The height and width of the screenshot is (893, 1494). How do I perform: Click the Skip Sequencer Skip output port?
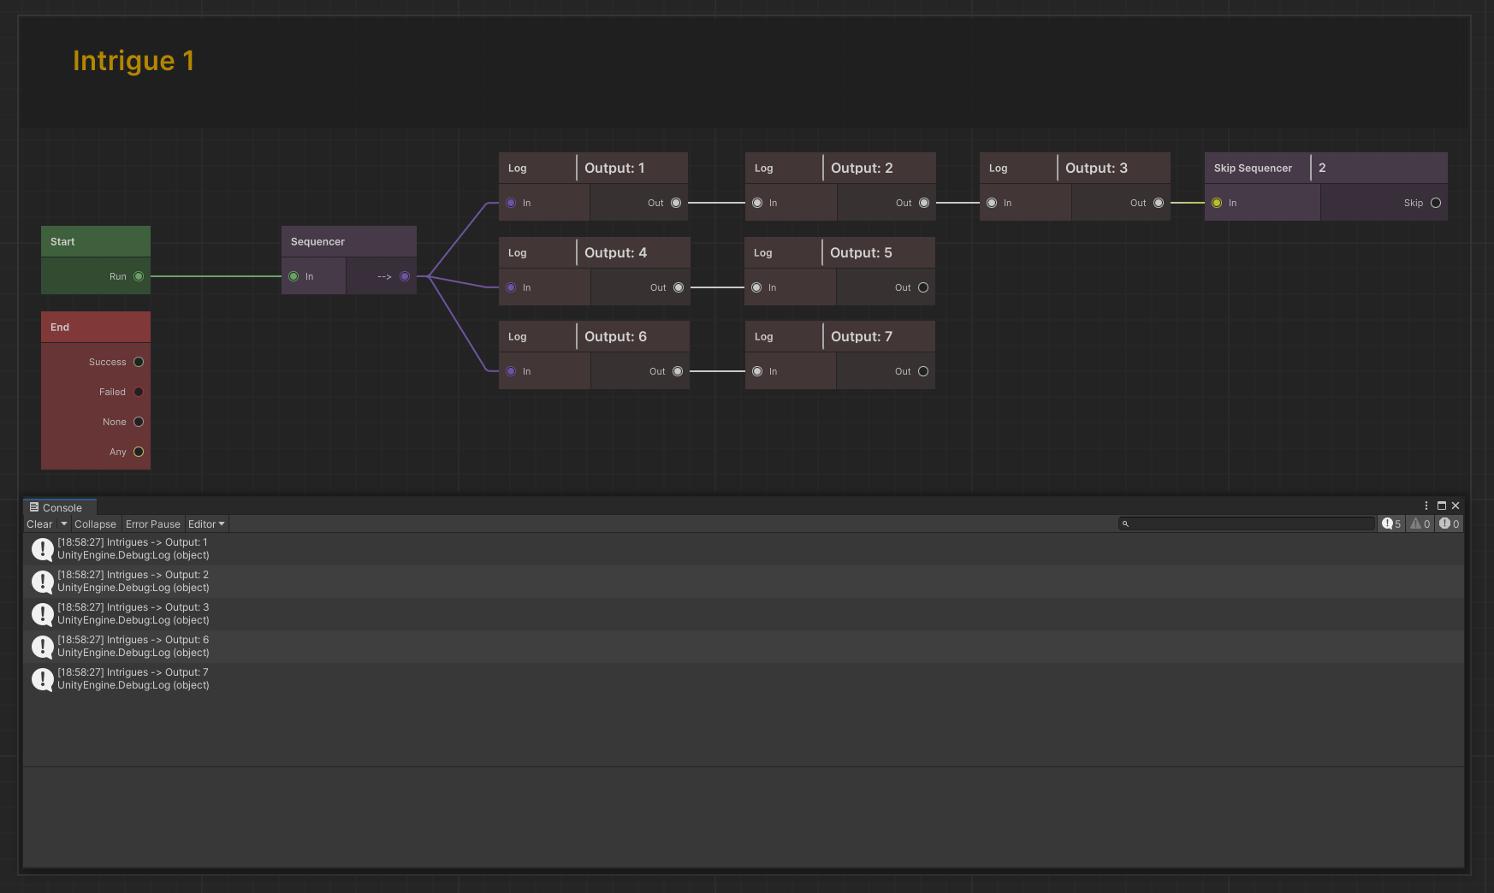tap(1436, 203)
